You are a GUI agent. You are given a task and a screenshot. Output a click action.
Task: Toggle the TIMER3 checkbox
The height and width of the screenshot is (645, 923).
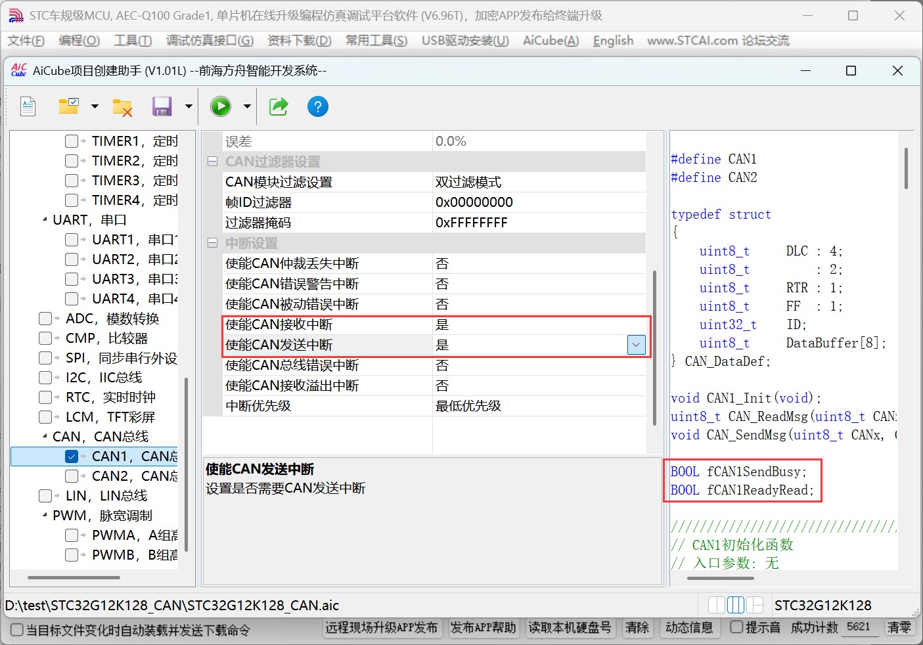coord(72,181)
